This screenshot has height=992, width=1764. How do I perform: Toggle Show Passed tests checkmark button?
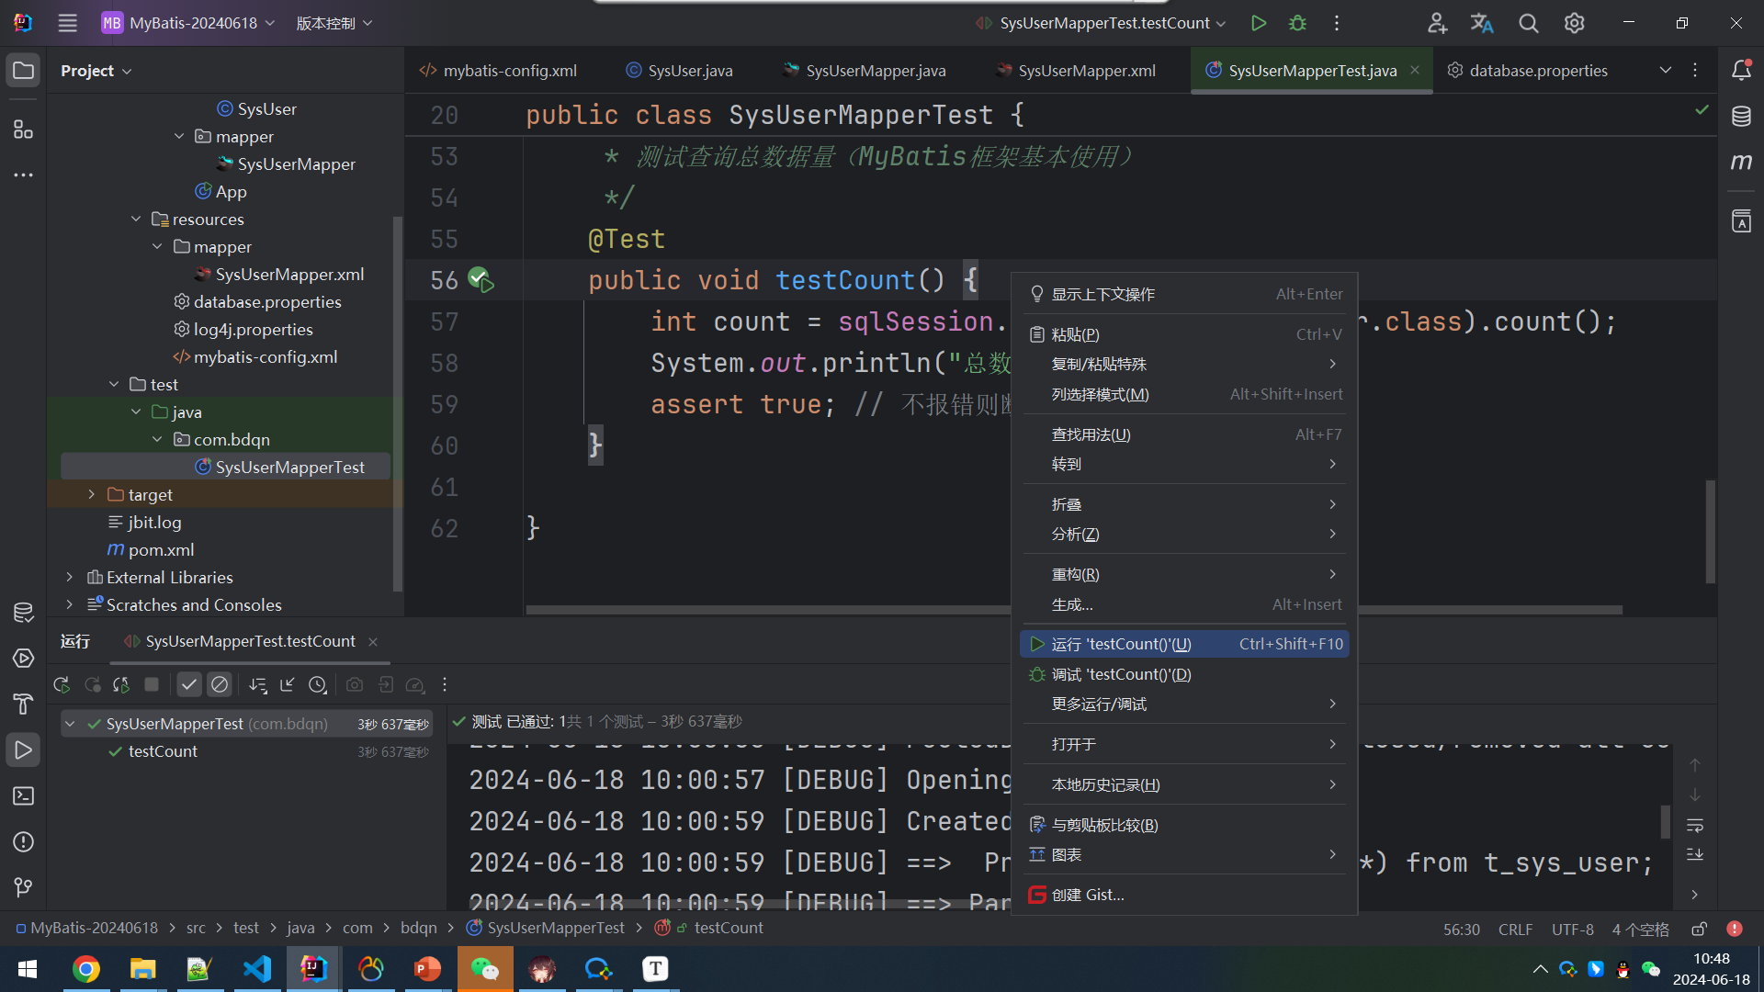[189, 684]
